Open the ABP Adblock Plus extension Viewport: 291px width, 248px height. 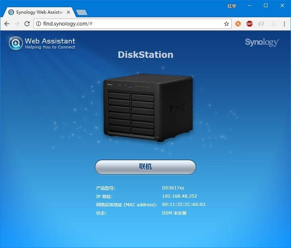click(x=249, y=24)
